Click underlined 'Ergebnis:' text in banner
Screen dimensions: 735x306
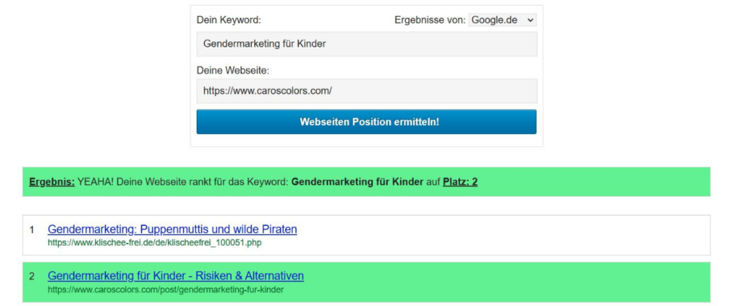(52, 182)
